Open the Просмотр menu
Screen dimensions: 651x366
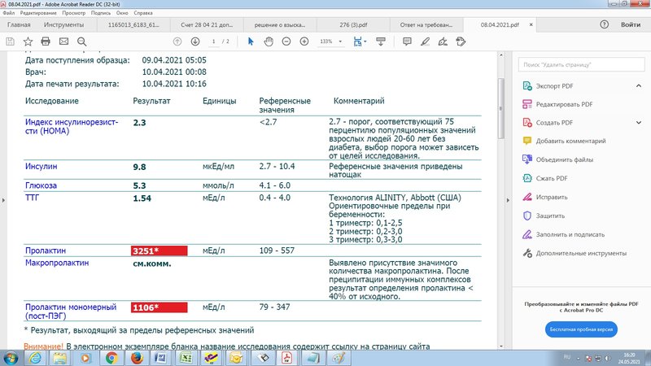(x=74, y=13)
